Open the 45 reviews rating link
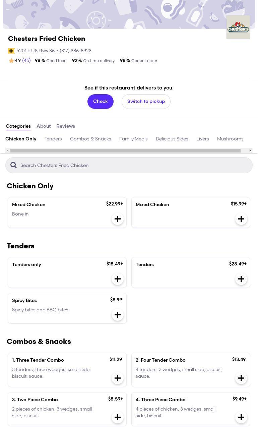This screenshot has width=258, height=427. [26, 61]
